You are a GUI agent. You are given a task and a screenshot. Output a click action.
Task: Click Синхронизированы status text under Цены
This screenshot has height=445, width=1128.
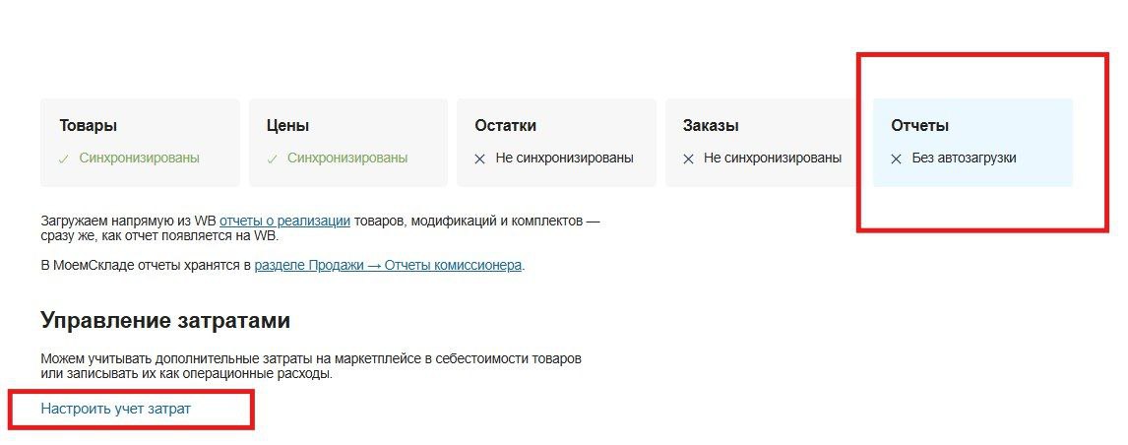[347, 158]
